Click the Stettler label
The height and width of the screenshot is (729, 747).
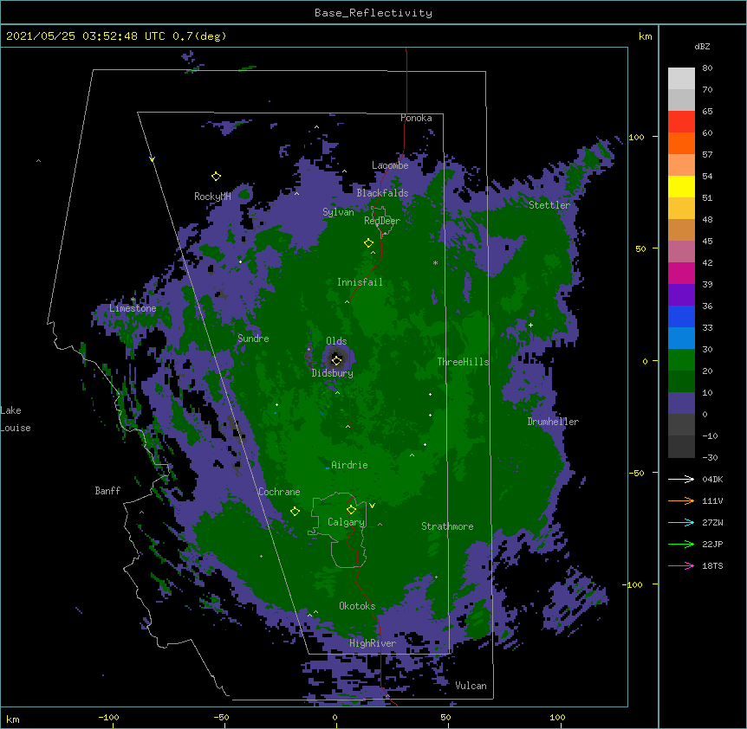pos(549,205)
